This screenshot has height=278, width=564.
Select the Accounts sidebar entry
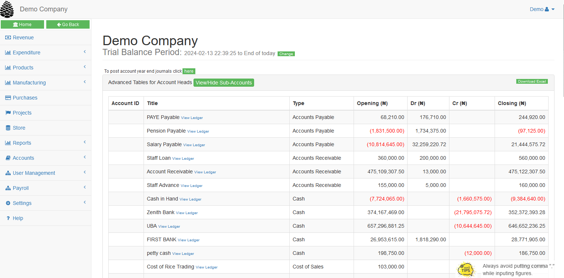46,158
